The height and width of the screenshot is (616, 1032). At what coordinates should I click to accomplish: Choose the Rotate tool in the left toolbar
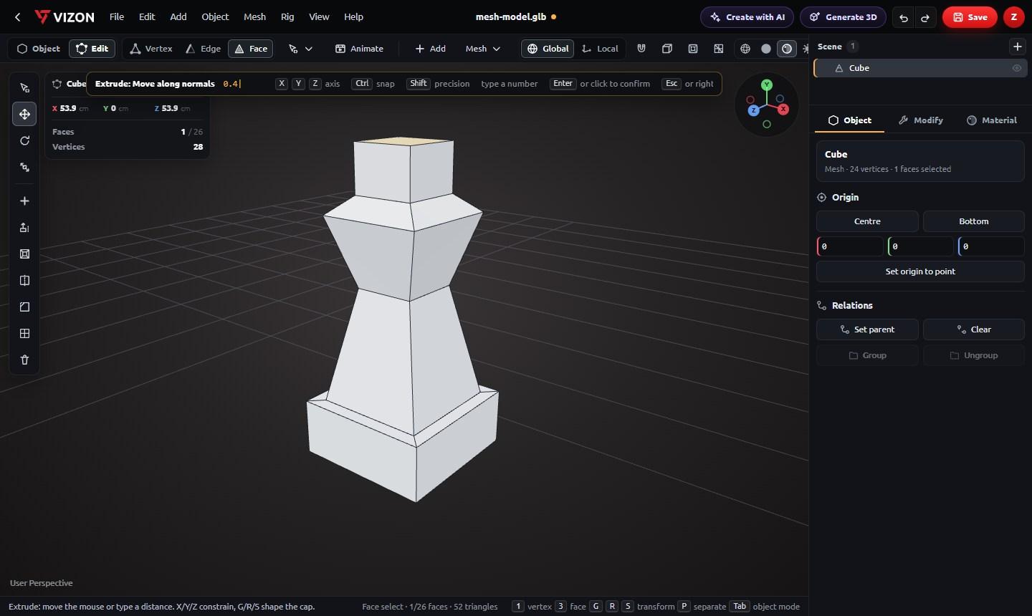pos(24,140)
